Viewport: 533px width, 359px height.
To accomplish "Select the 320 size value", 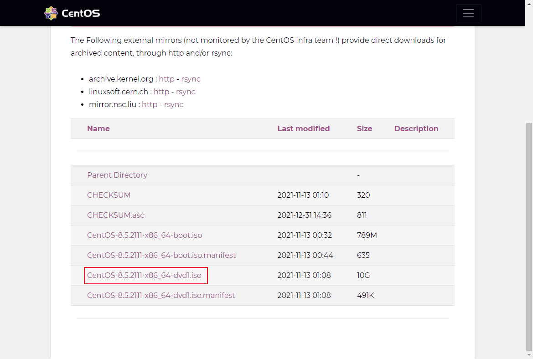I will click(363, 195).
